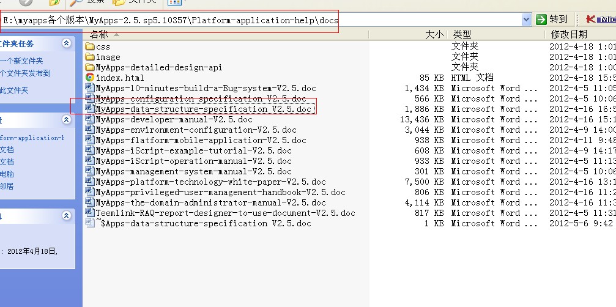Click the 3,044 KB size value
The height and width of the screenshot is (307, 616).
point(425,130)
